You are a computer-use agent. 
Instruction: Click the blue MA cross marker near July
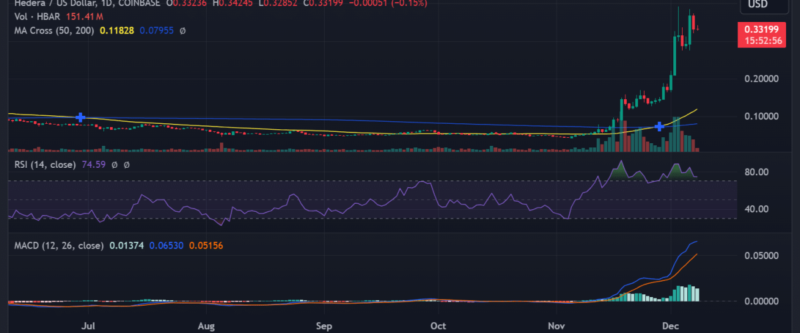click(x=81, y=118)
